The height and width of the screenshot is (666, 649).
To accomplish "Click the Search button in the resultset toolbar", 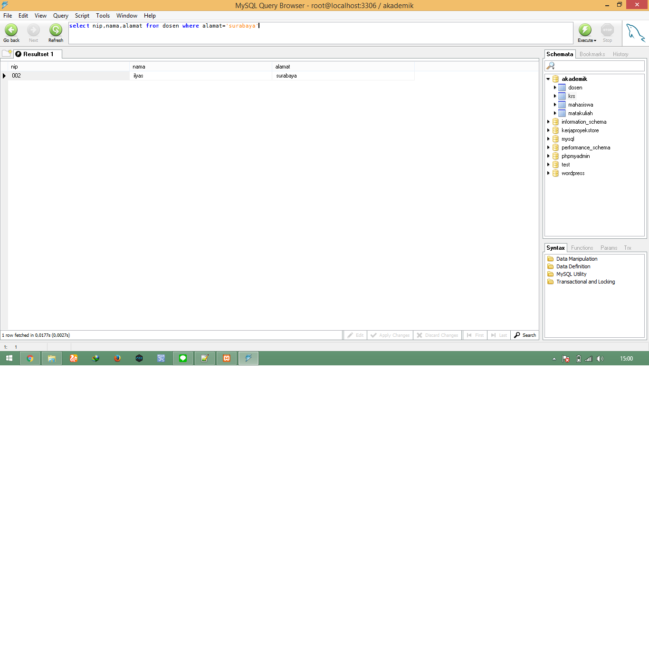I will pyautogui.click(x=525, y=335).
